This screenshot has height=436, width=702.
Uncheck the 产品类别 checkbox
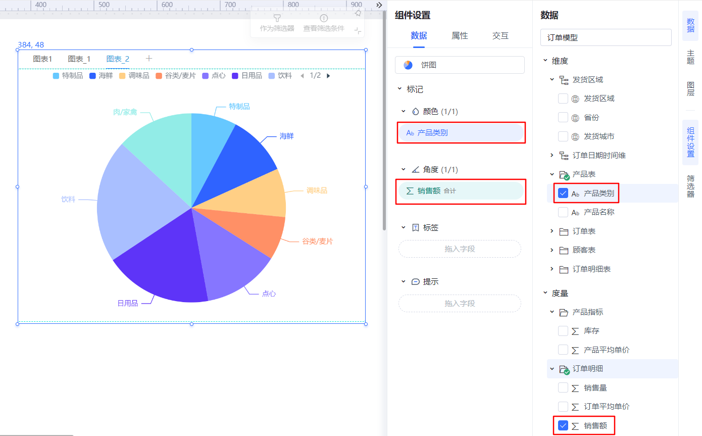[x=563, y=193]
